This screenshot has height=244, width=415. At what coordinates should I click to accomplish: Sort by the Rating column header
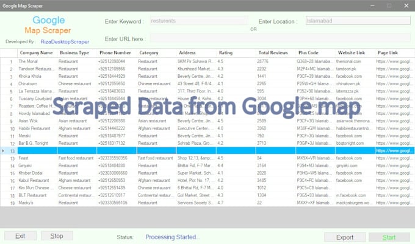pyautogui.click(x=236, y=53)
